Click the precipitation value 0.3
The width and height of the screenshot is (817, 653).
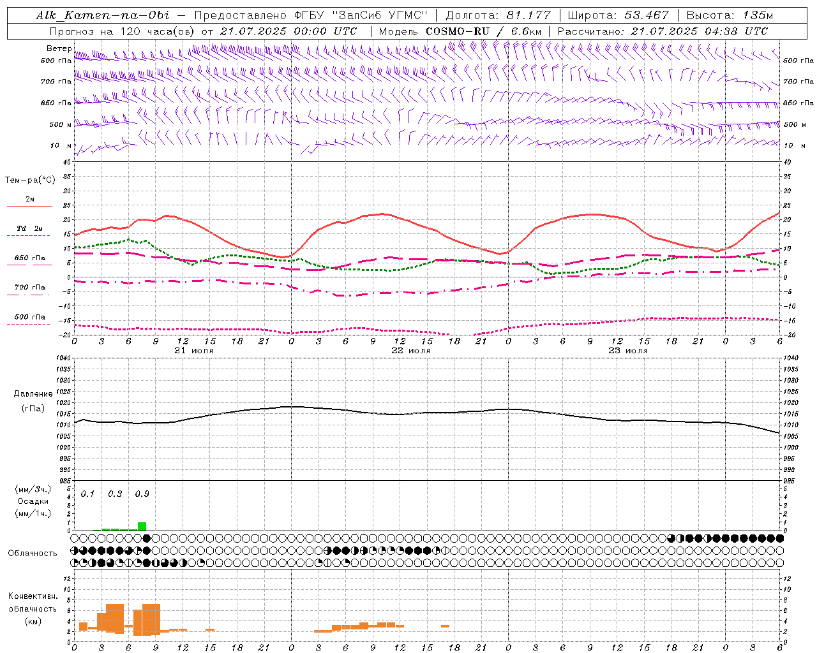(x=115, y=494)
